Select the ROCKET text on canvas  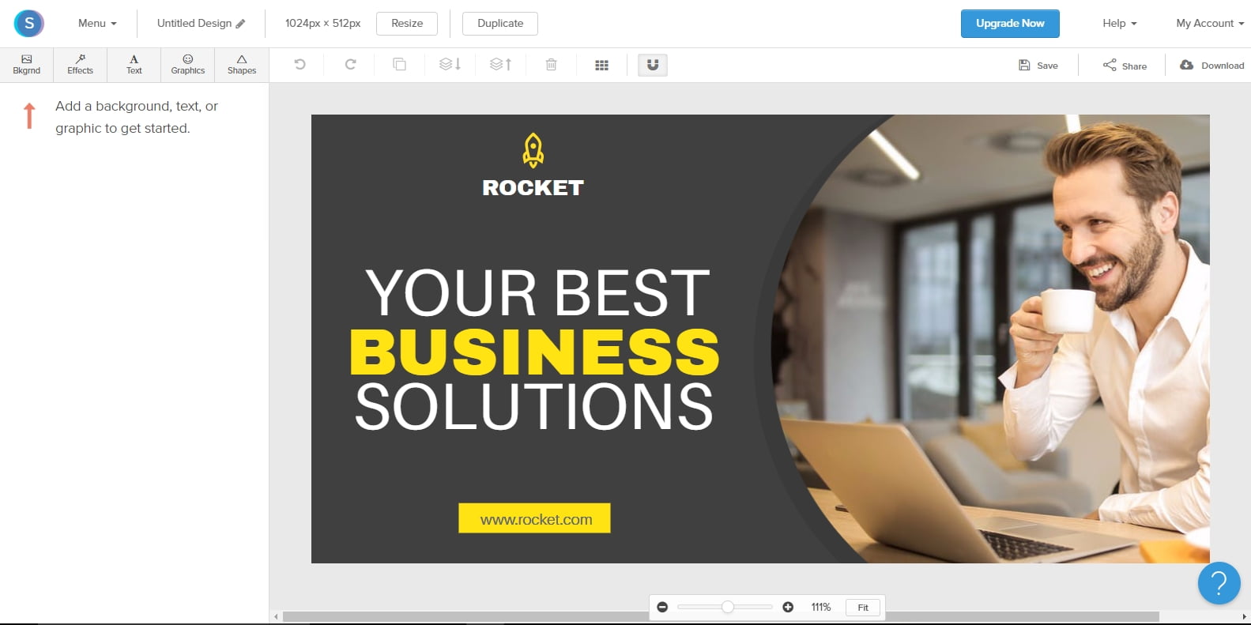tap(533, 188)
